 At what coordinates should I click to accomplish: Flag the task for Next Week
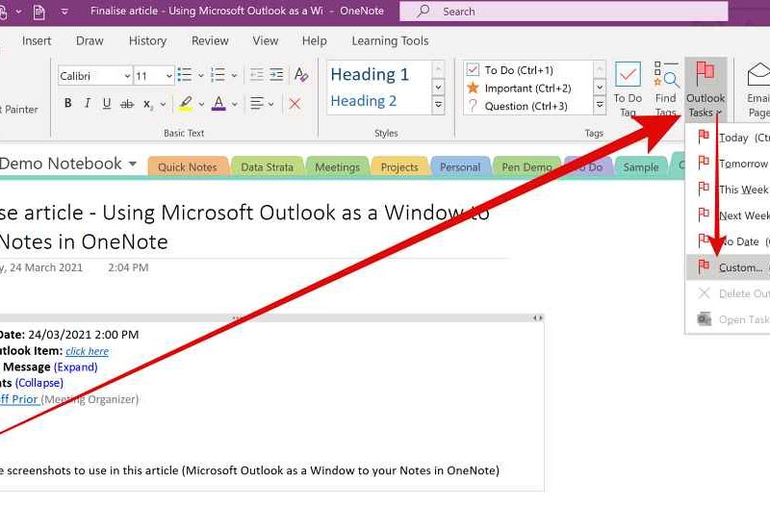[x=728, y=215]
